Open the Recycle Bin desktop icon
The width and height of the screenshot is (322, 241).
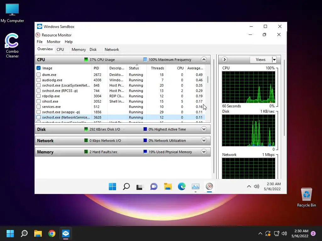point(306,197)
